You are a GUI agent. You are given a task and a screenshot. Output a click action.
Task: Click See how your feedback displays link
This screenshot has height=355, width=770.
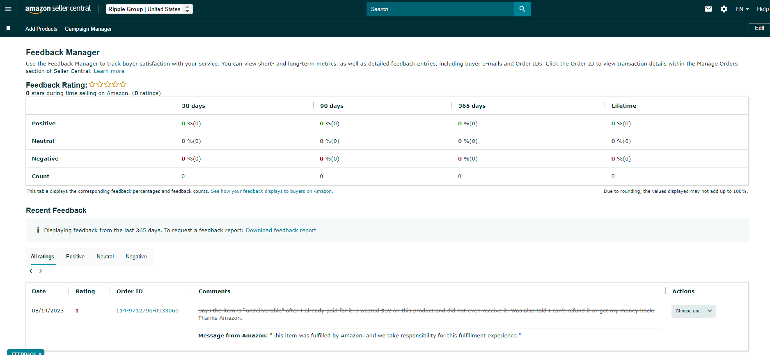click(x=272, y=191)
